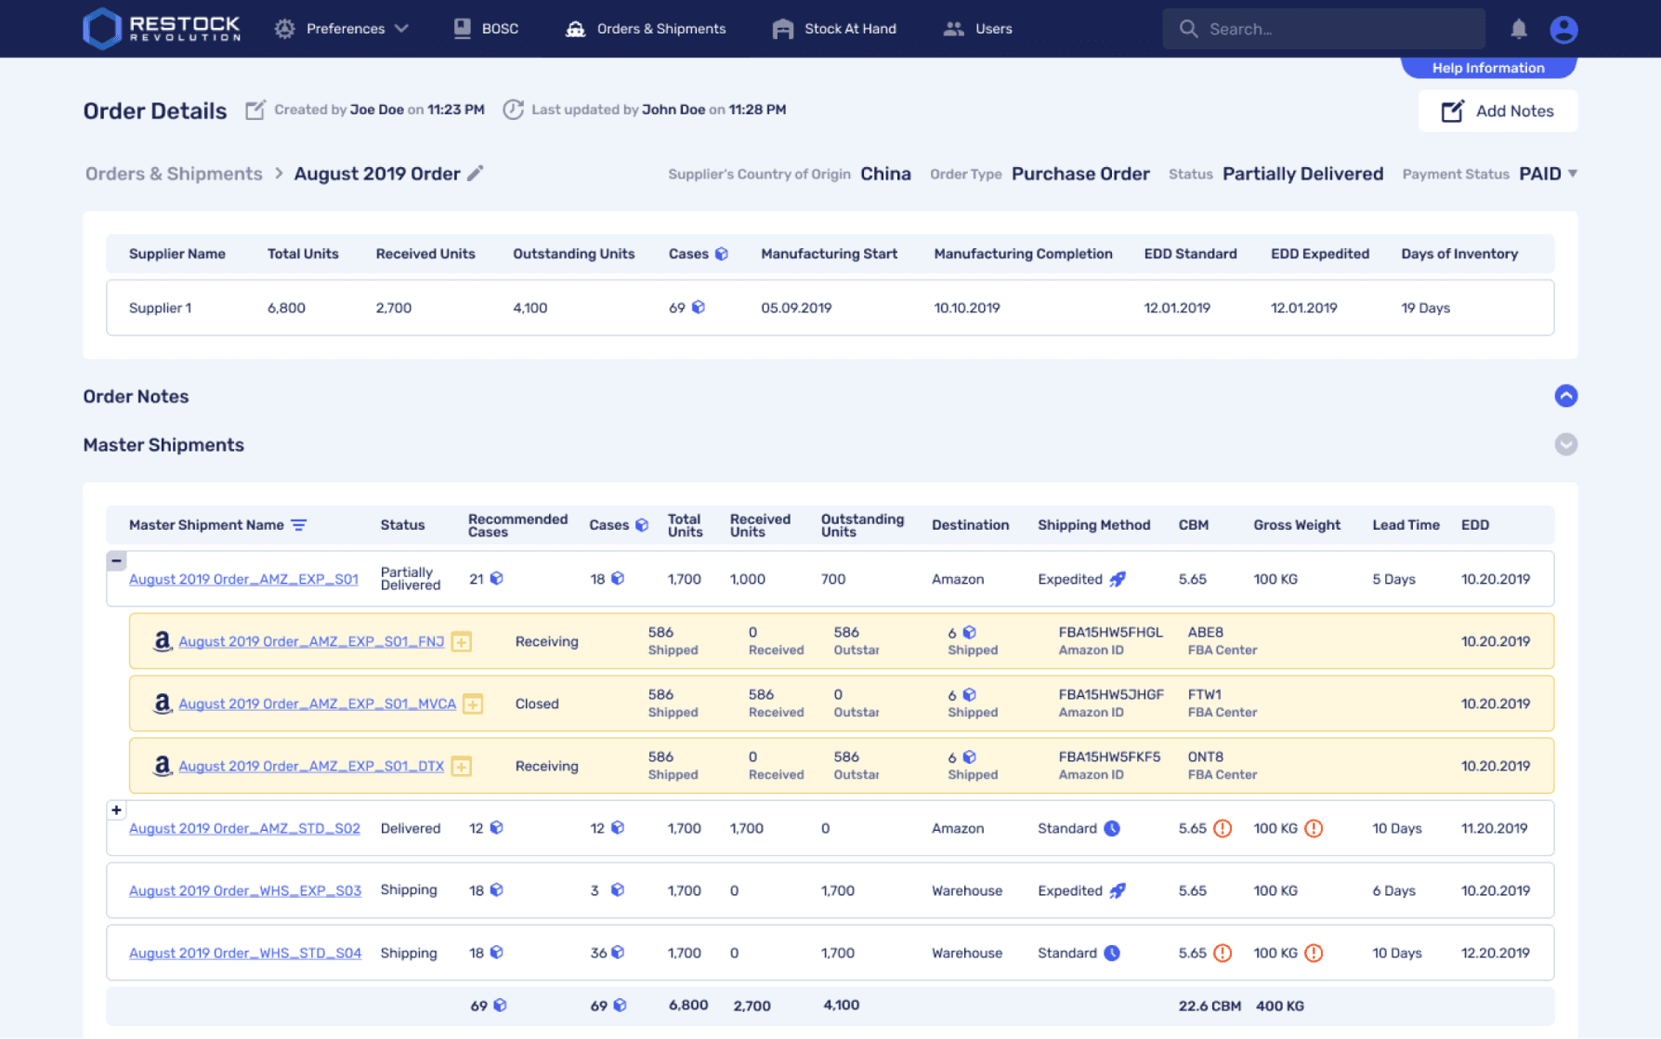
Task: Click box icon beside 18 cases
Action: [x=618, y=578]
